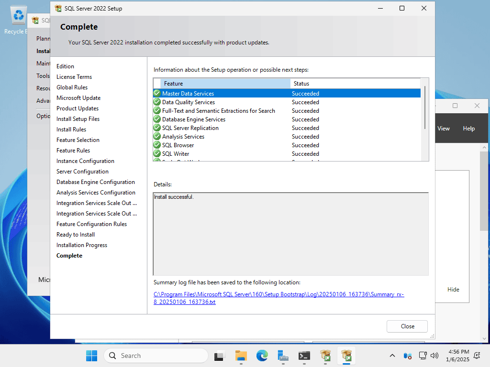This screenshot has height=367, width=490.
Task: Click the Status column header
Action: point(356,84)
